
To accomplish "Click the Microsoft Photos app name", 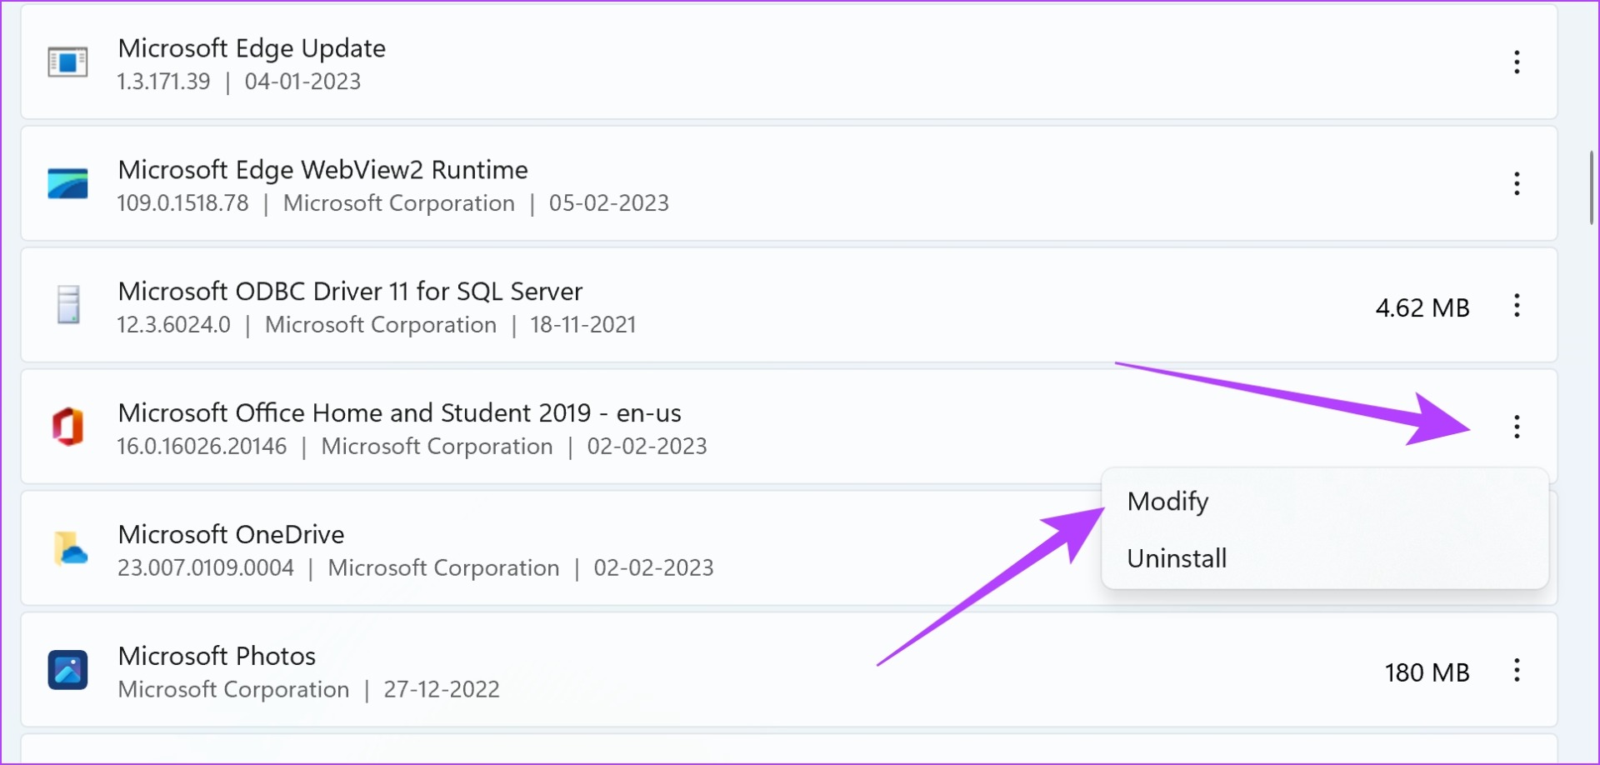I will click(x=217, y=656).
